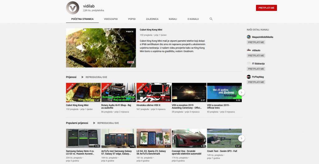Image resolution: width=319 pixels, height=164 pixels.
Task: Click title VIDI e-novation 2019 Awarding Ceremony
Action: (x=187, y=107)
